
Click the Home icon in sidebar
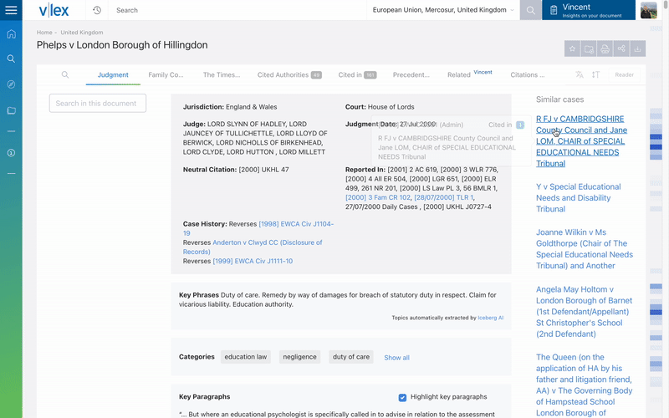pos(11,33)
